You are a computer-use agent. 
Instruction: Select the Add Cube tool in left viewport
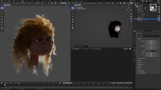coord(2,30)
